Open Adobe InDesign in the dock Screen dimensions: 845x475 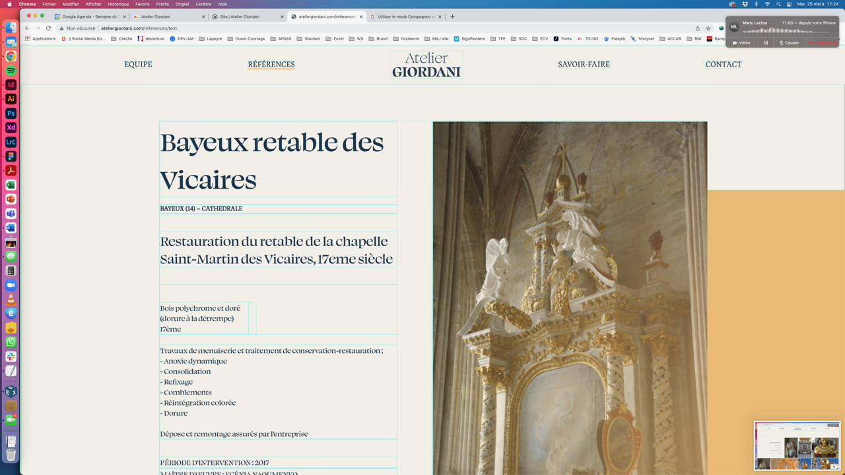(x=11, y=84)
